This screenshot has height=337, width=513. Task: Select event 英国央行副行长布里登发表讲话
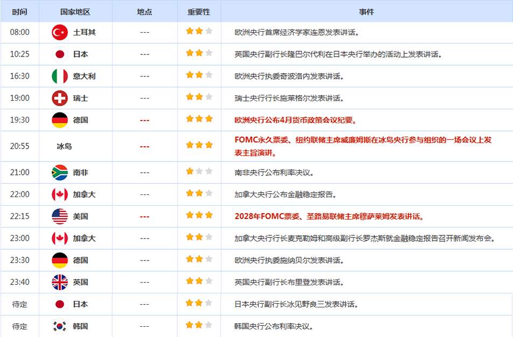coord(290,282)
